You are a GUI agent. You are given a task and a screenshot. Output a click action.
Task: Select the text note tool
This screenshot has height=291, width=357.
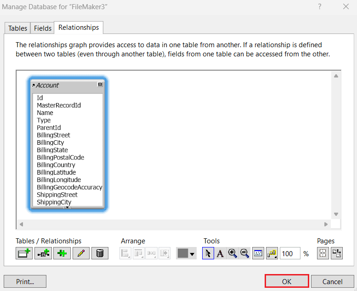click(x=220, y=253)
